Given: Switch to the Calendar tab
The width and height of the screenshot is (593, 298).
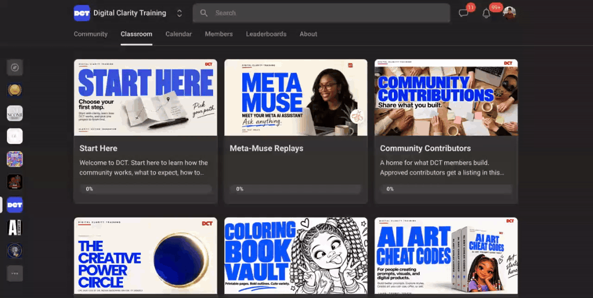Looking at the screenshot, I should pyautogui.click(x=178, y=34).
